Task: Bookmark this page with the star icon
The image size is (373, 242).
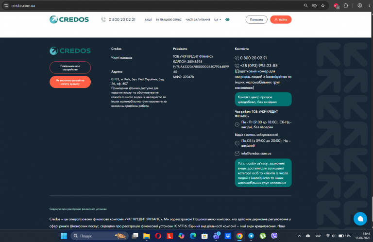Action: point(322,5)
